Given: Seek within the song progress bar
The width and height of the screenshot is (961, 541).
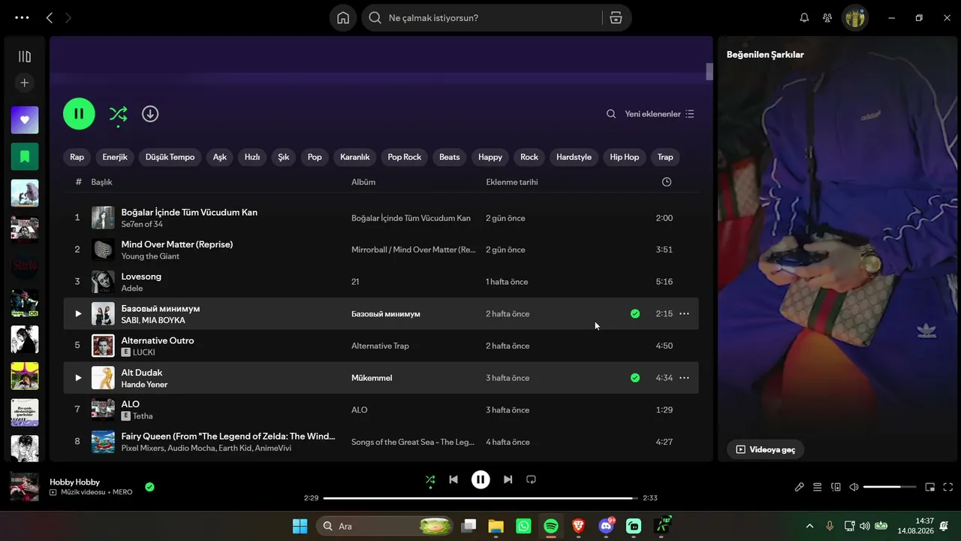Looking at the screenshot, I should [x=480, y=498].
